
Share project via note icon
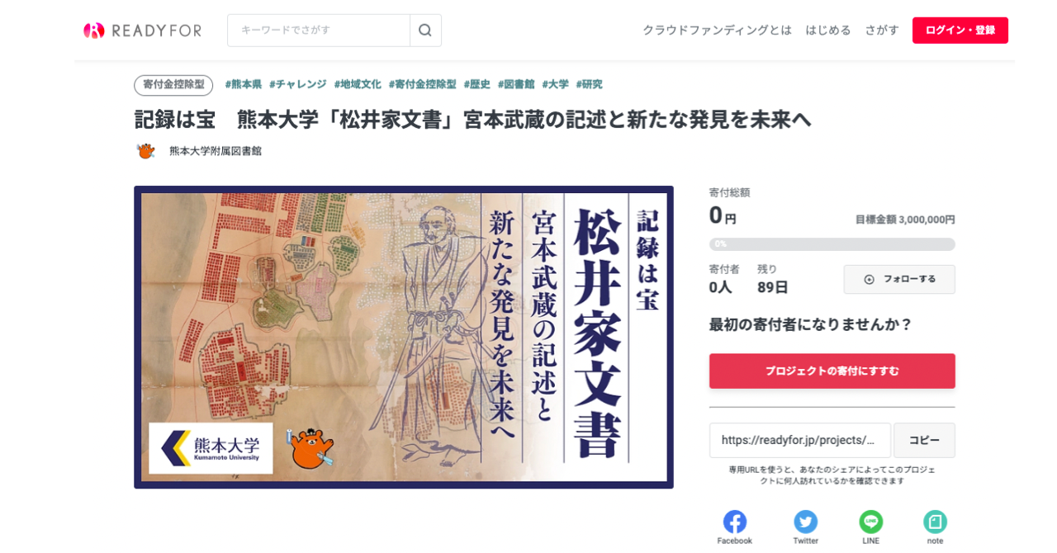click(935, 522)
